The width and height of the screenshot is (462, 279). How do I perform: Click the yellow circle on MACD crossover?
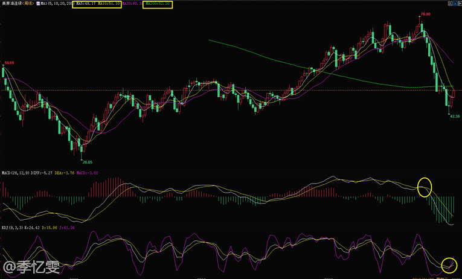[425, 186]
